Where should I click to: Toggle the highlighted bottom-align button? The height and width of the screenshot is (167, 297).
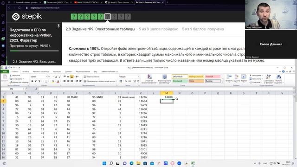(x=72, y=77)
